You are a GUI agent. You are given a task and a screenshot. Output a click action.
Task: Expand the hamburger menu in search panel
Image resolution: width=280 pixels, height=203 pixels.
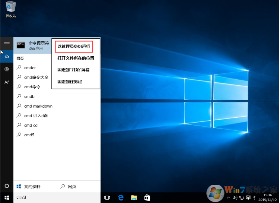7,44
